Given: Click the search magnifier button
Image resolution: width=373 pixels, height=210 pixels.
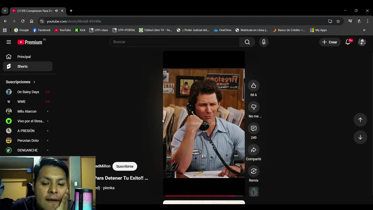Looking at the screenshot, I should click(x=247, y=42).
